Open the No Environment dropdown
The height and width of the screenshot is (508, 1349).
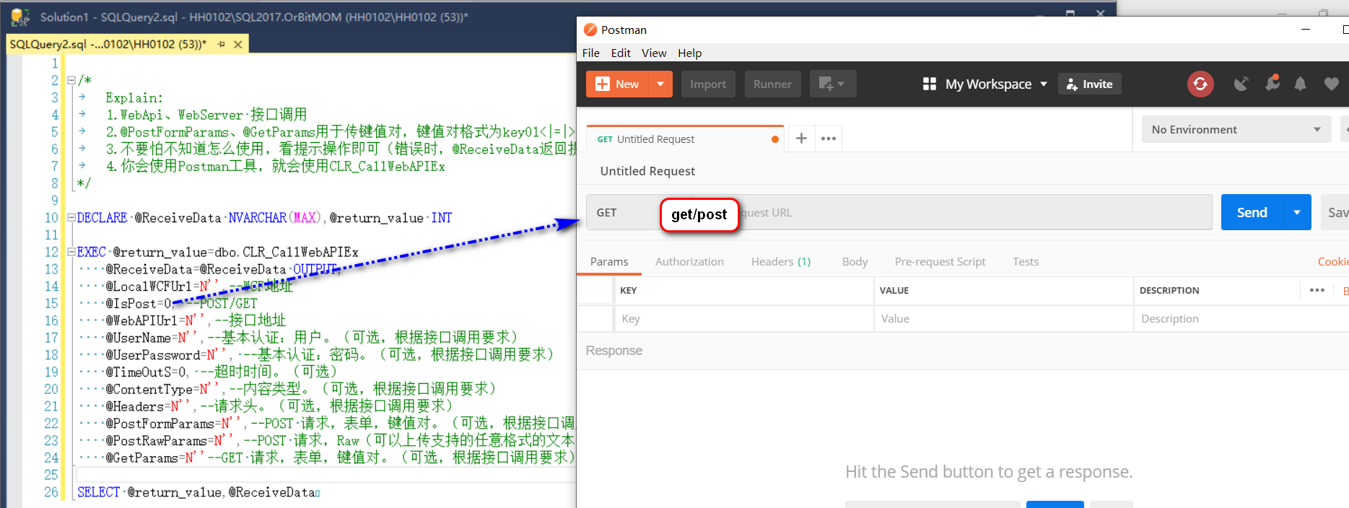(x=1236, y=129)
